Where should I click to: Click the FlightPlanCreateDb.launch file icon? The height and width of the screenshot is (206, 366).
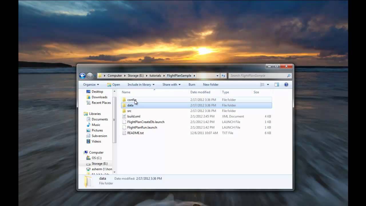pyautogui.click(x=124, y=122)
